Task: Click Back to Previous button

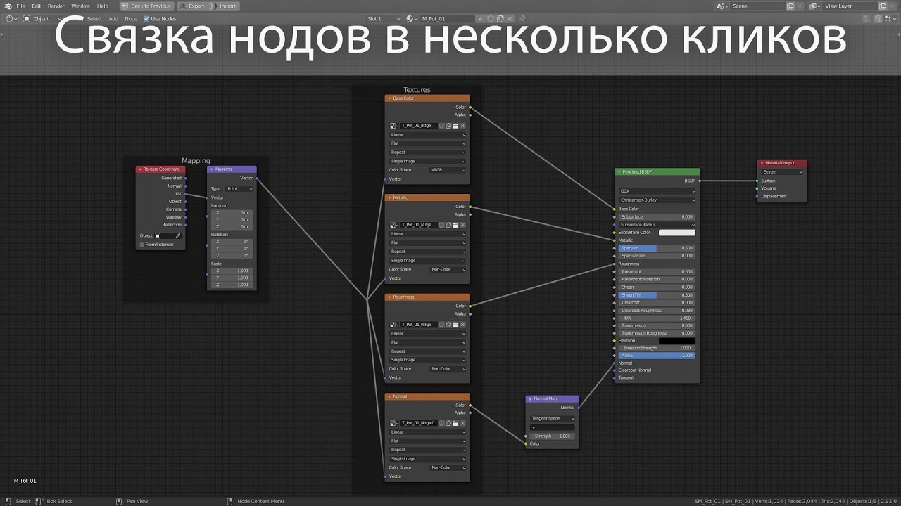Action: [x=146, y=6]
